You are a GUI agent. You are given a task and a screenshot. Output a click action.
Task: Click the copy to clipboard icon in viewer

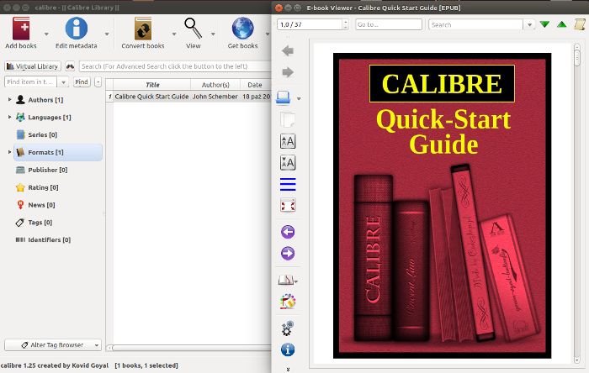[288, 120]
